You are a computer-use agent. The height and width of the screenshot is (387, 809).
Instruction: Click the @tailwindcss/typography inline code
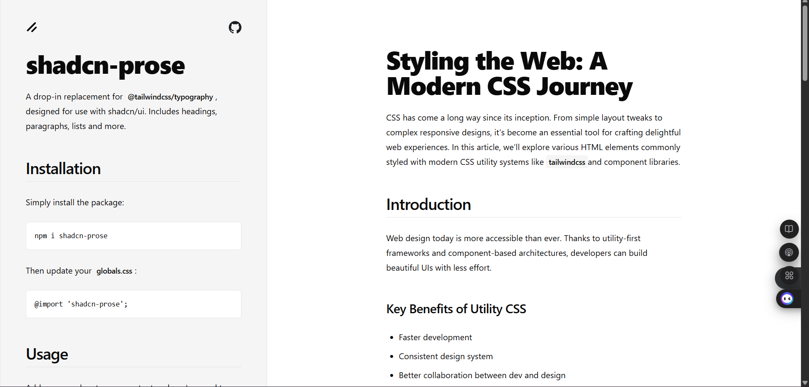click(170, 97)
